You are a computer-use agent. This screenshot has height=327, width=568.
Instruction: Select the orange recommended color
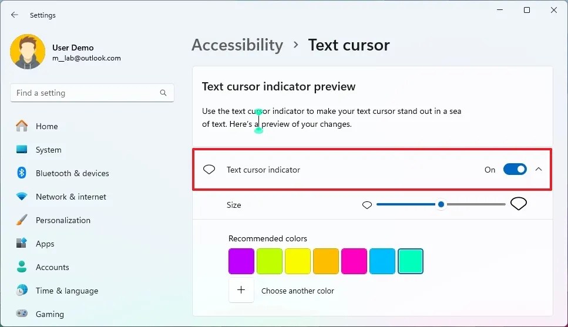point(326,261)
